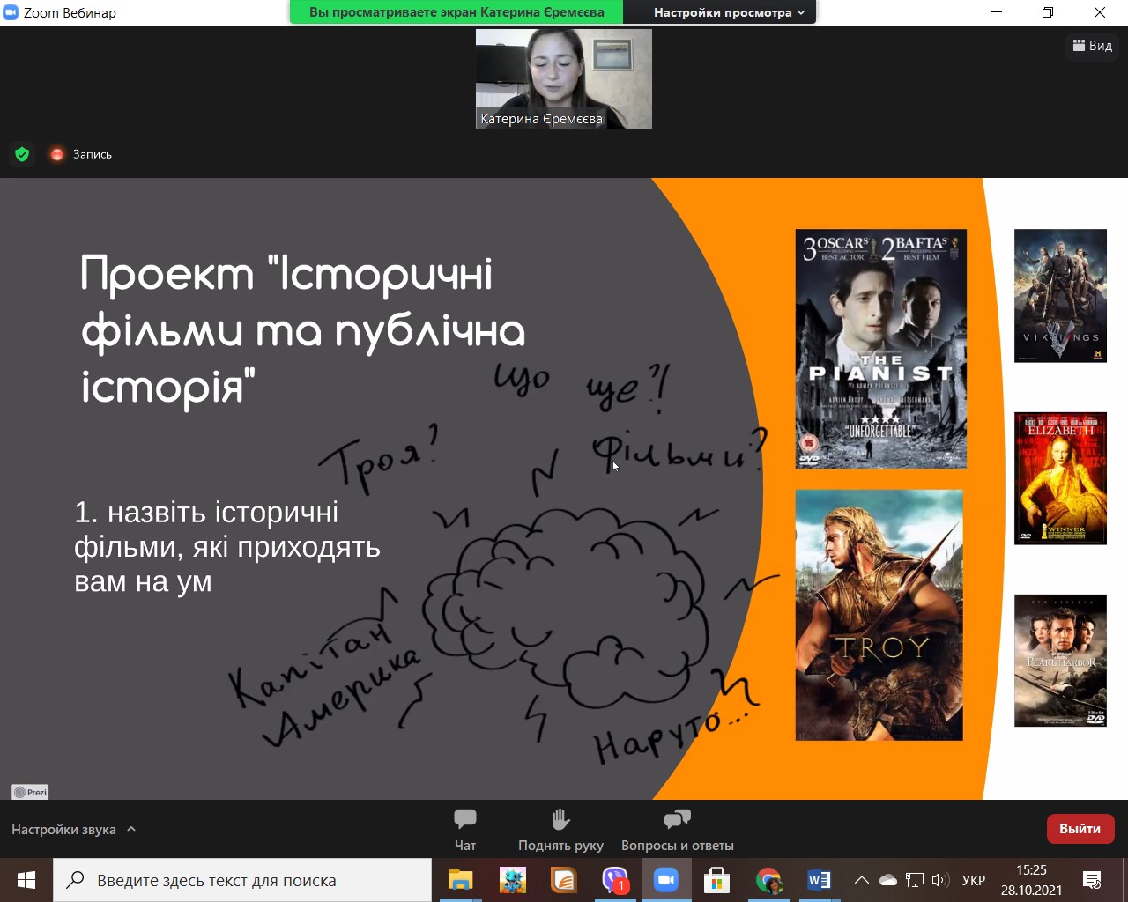Open Microsoft Store from the taskbar
This screenshot has width=1128, height=902.
click(x=716, y=880)
